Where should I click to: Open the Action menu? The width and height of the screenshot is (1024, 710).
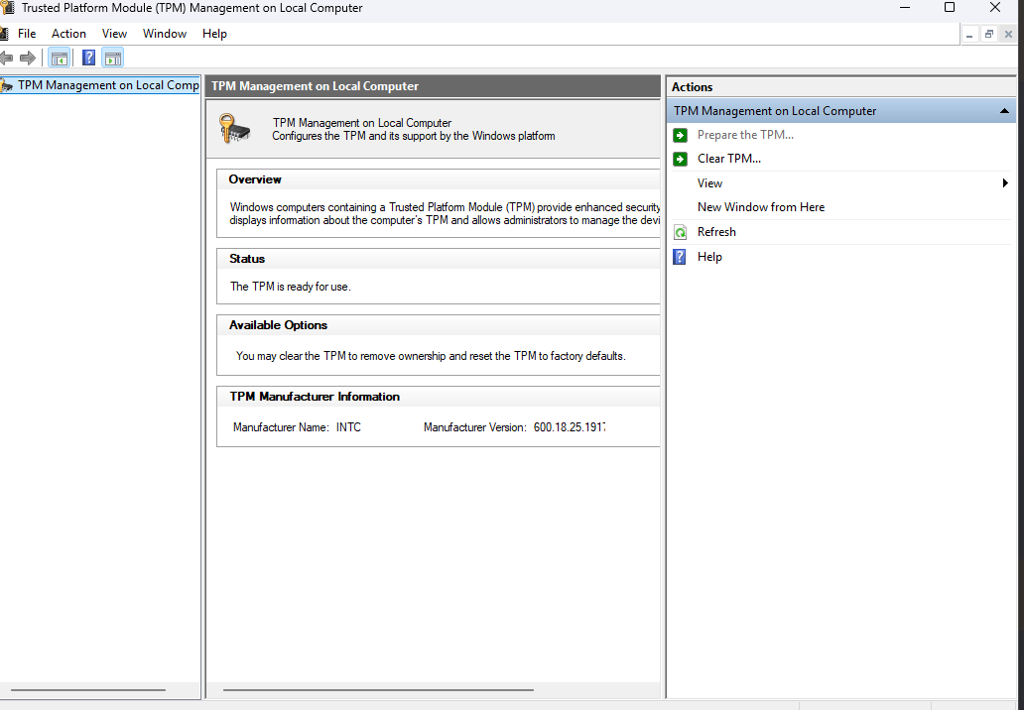(68, 34)
